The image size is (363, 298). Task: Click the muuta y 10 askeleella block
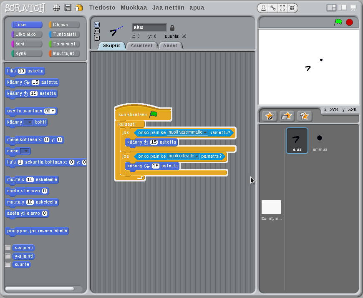pyautogui.click(x=32, y=202)
